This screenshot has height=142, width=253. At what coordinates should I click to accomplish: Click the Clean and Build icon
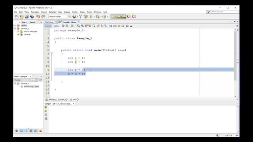click(86, 17)
